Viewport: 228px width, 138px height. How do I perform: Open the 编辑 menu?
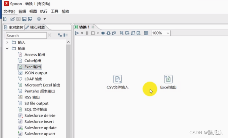click(22, 11)
